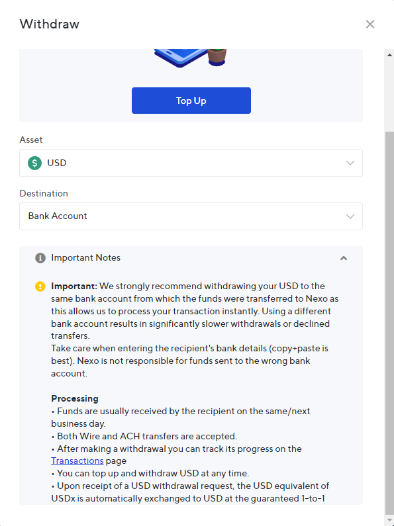This screenshot has height=526, width=394.
Task: Click the blue Top Up button
Action: [x=191, y=101]
